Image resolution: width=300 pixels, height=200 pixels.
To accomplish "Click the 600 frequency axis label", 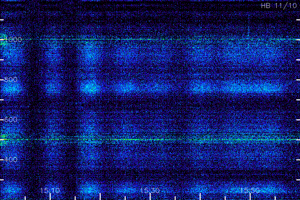I will click(11, 120).
